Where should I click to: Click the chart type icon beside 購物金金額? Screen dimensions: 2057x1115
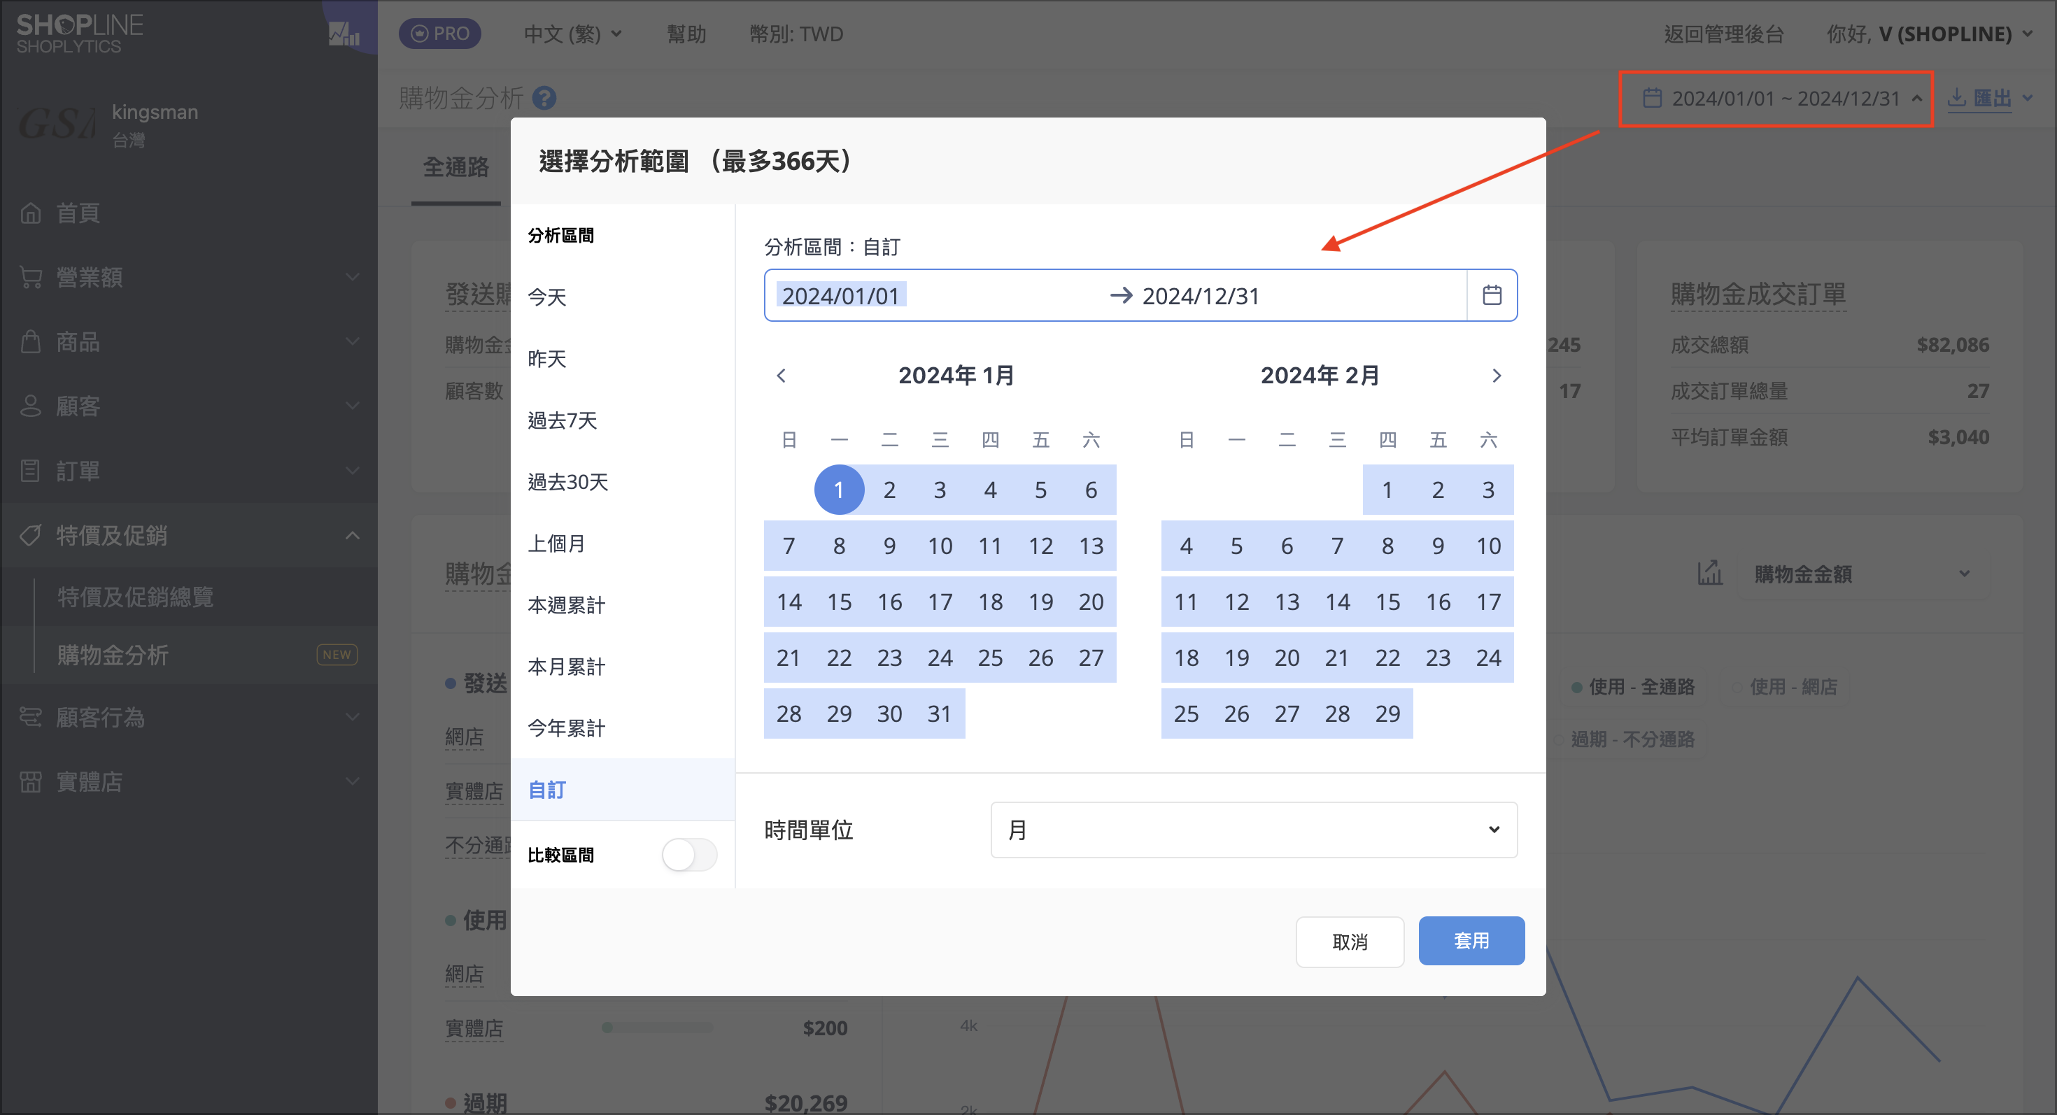(1710, 572)
